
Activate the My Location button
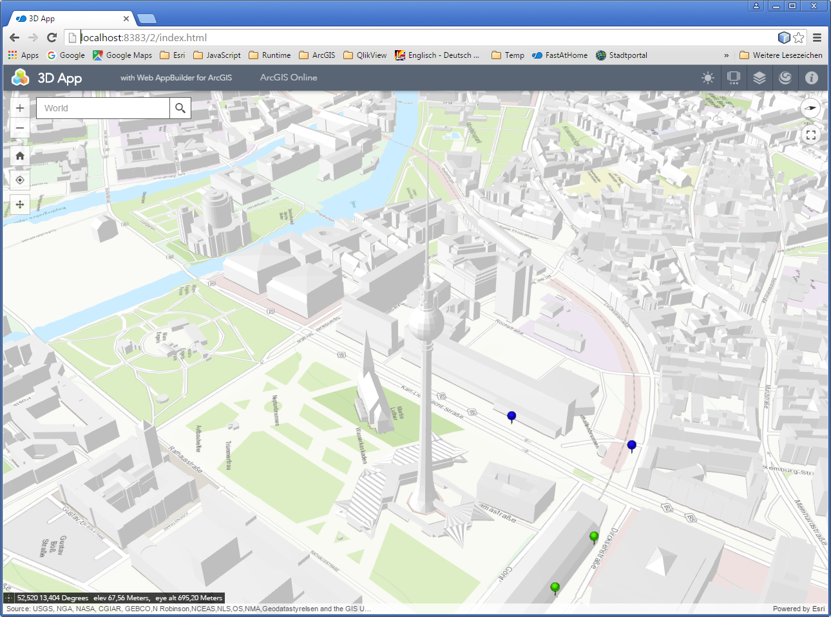point(20,180)
